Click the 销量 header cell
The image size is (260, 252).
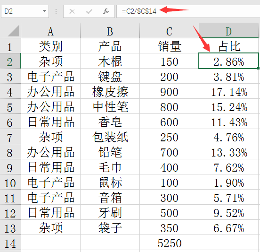pos(169,46)
